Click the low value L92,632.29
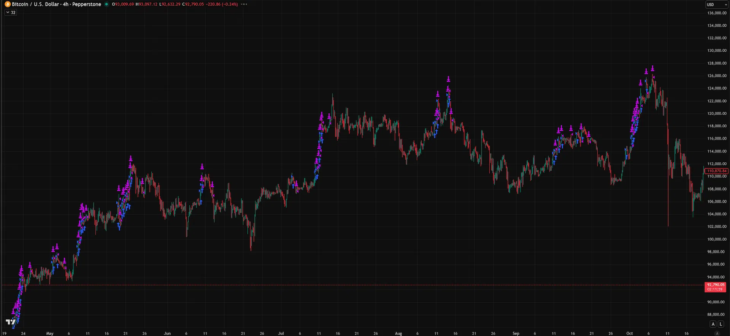The width and height of the screenshot is (730, 336). tap(170, 4)
